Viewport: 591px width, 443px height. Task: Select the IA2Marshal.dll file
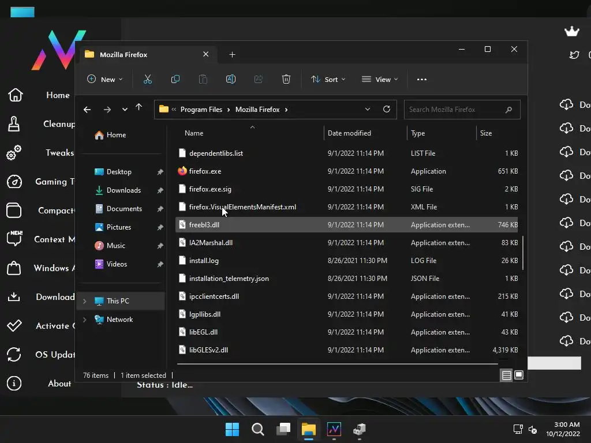(x=346, y=243)
